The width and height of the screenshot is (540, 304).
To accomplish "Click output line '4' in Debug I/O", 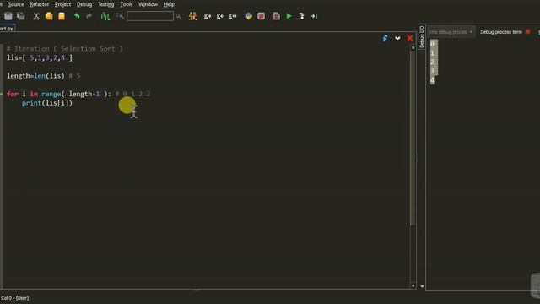I will (x=432, y=80).
